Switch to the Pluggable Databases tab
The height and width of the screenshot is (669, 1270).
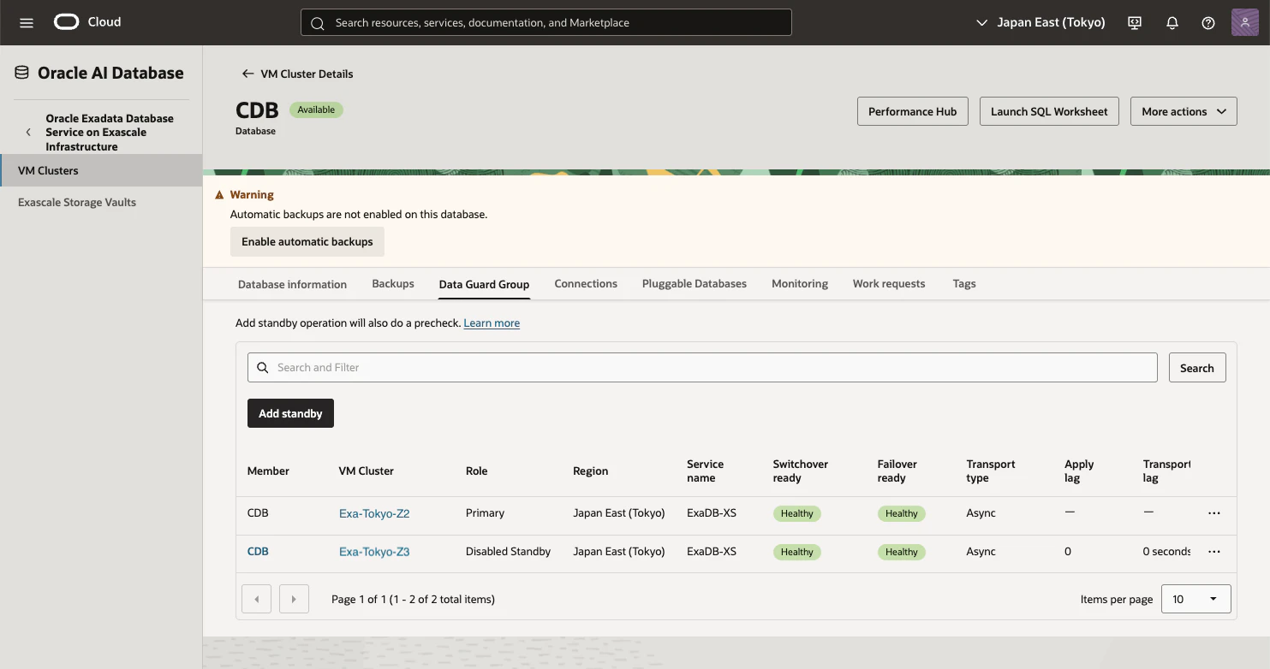(x=694, y=283)
